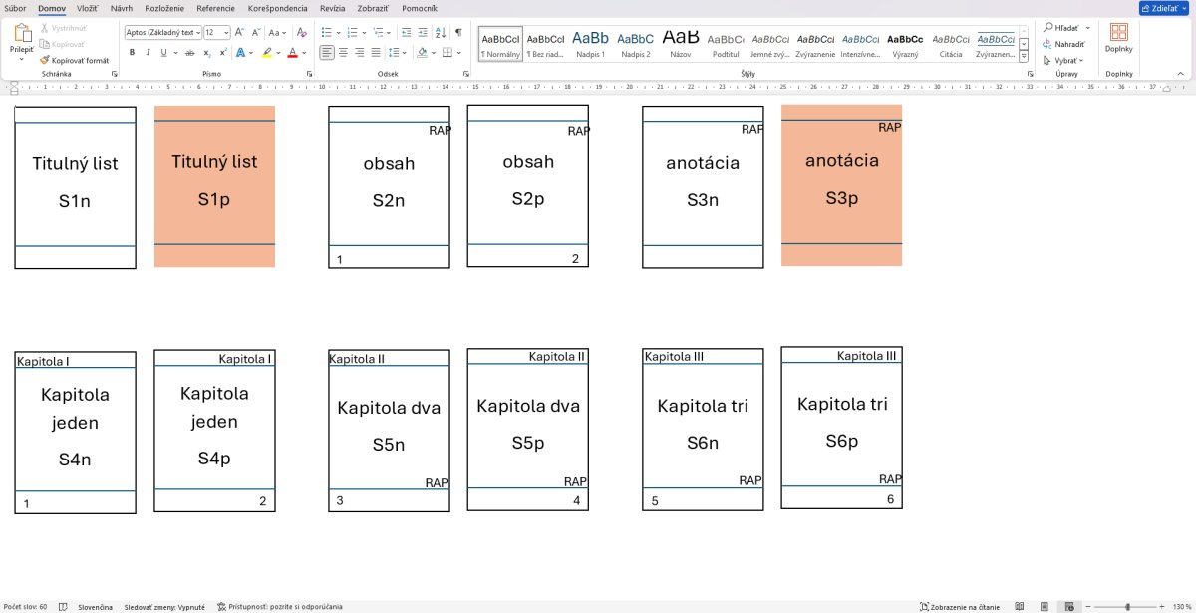Expand bullet list options arrow
The image size is (1196, 613).
tap(338, 32)
